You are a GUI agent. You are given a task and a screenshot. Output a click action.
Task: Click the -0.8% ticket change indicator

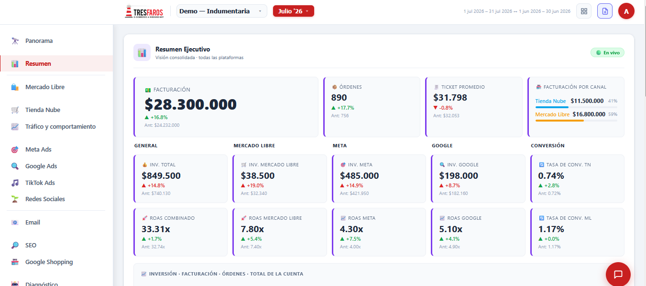444,108
